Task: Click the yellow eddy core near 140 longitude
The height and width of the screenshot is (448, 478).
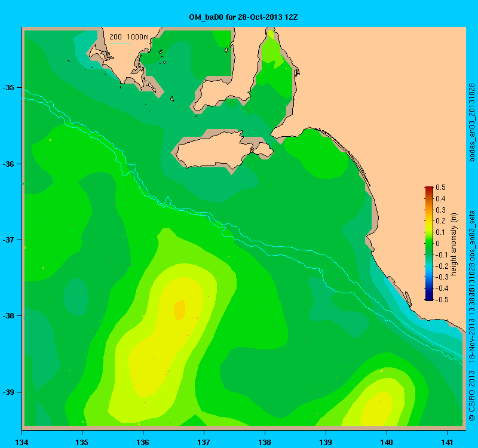Action: (x=377, y=410)
